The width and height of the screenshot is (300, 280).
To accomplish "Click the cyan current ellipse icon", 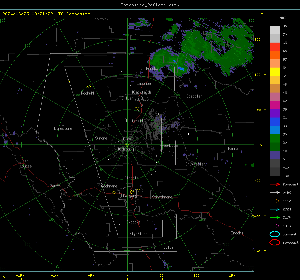I will (x=275, y=234).
